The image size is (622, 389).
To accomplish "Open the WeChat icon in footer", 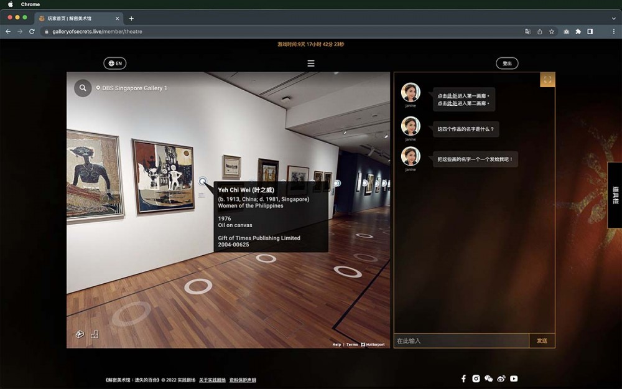I will (x=489, y=378).
